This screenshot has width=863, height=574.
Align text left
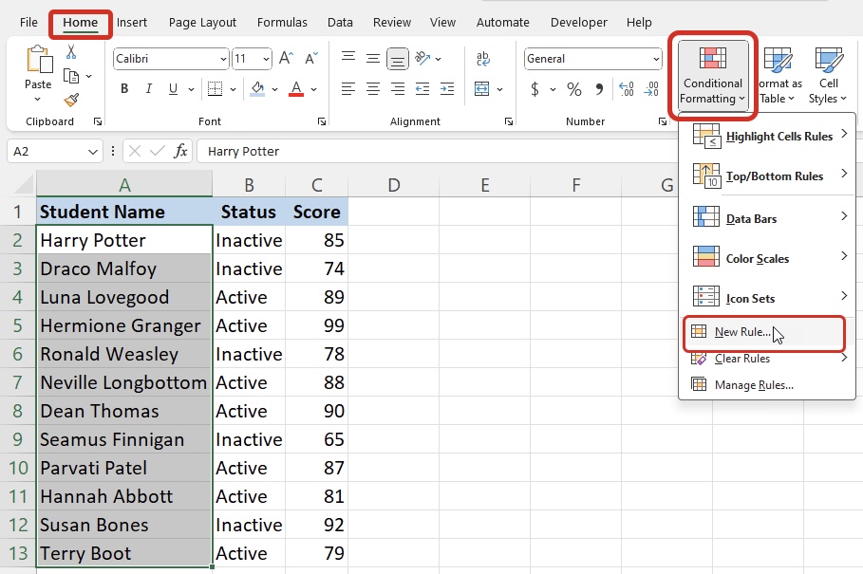[347, 88]
